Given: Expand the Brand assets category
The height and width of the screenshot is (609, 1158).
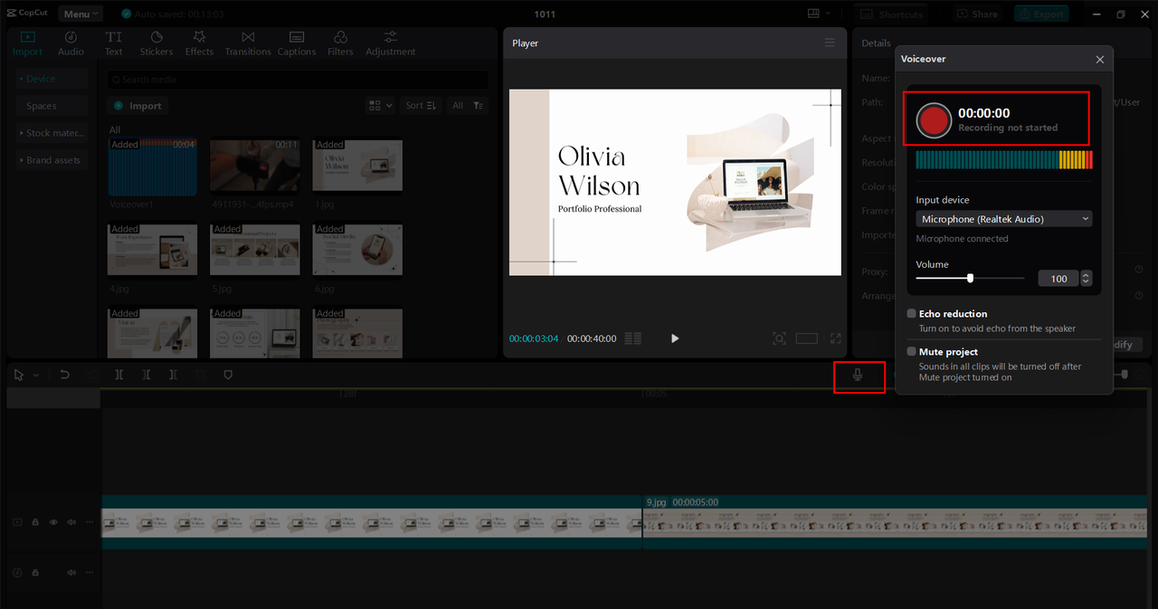Looking at the screenshot, I should pos(52,160).
